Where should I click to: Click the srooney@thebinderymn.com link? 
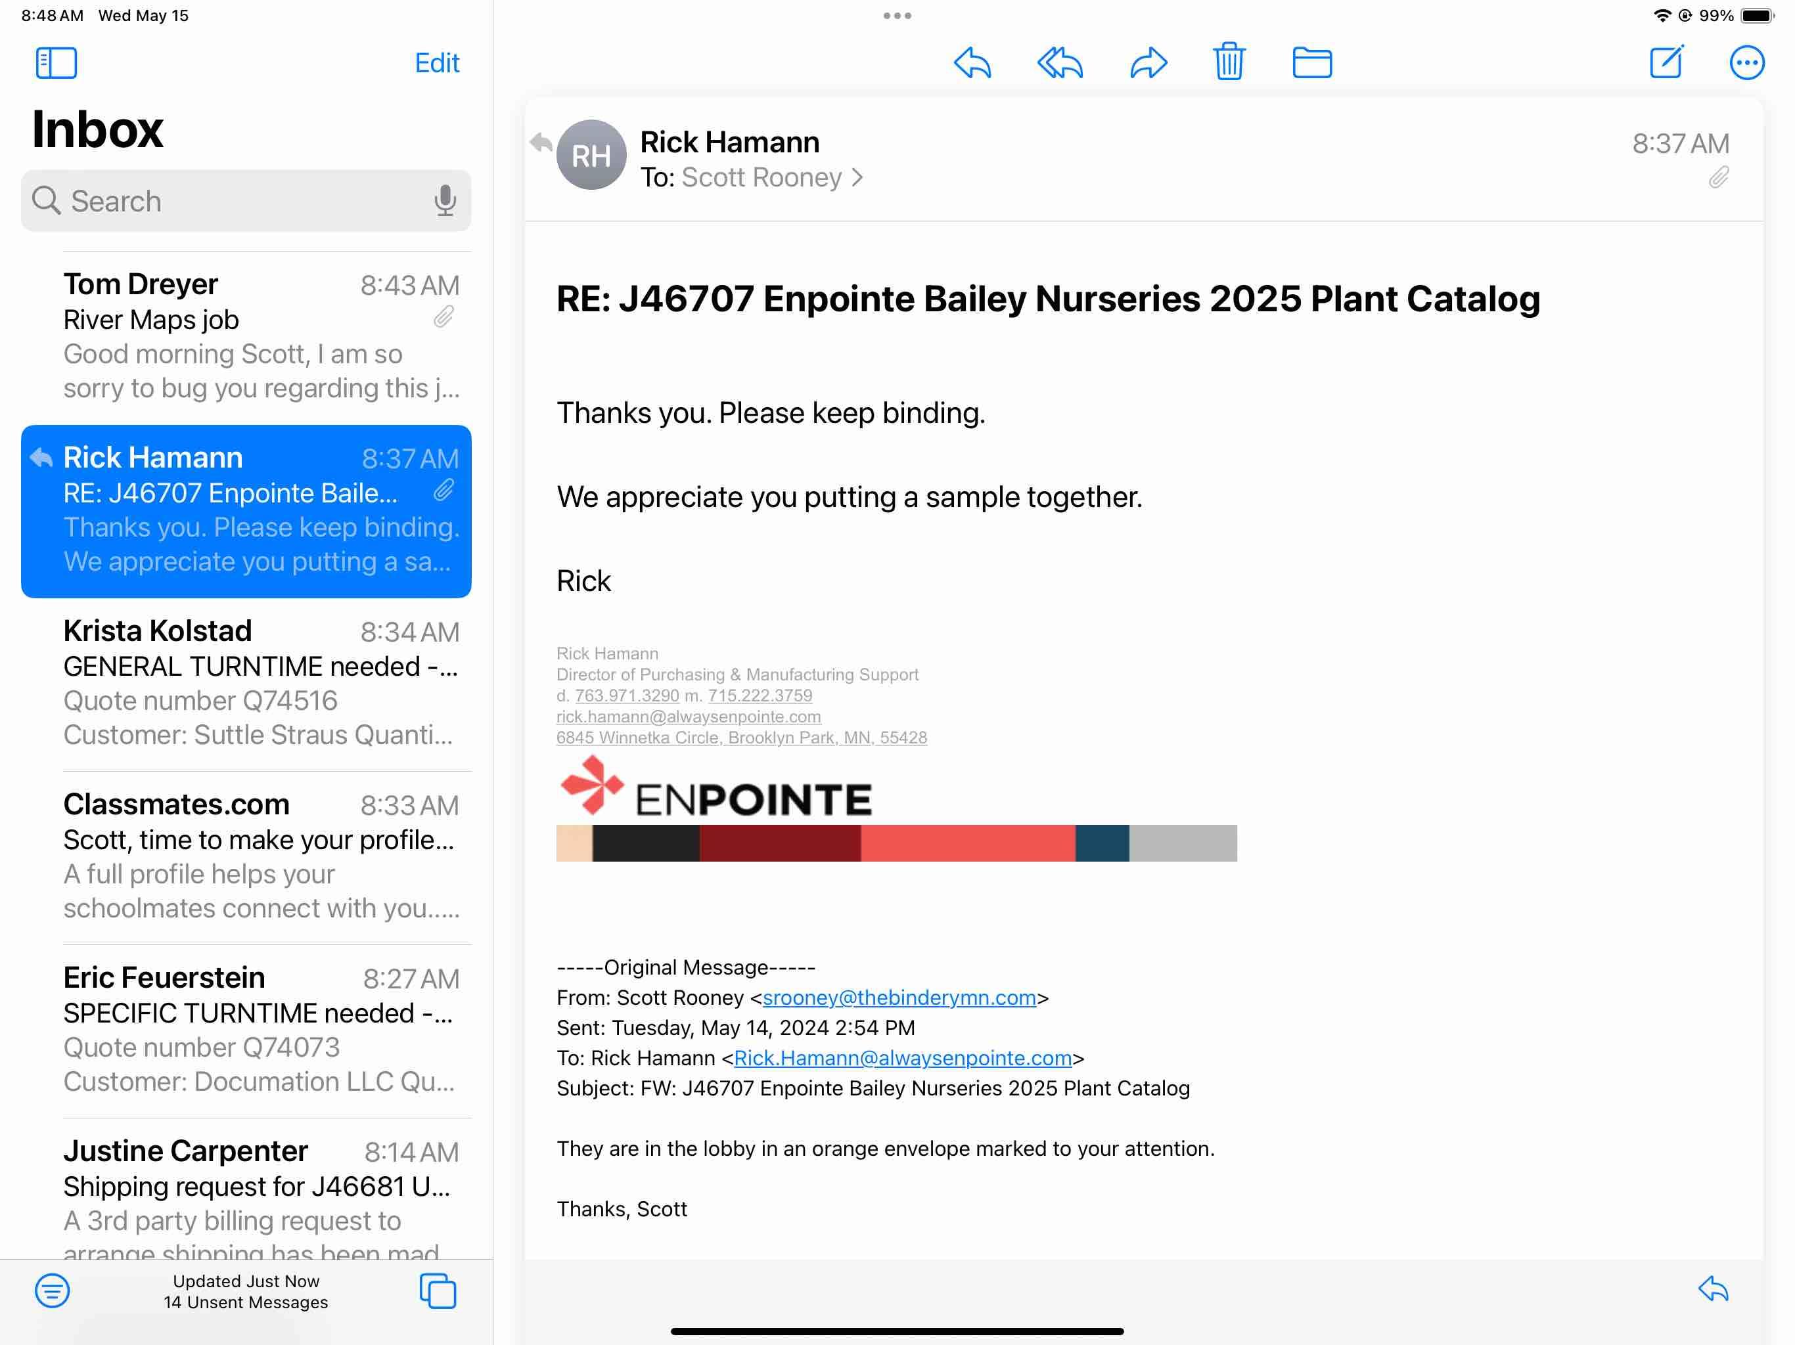[898, 997]
